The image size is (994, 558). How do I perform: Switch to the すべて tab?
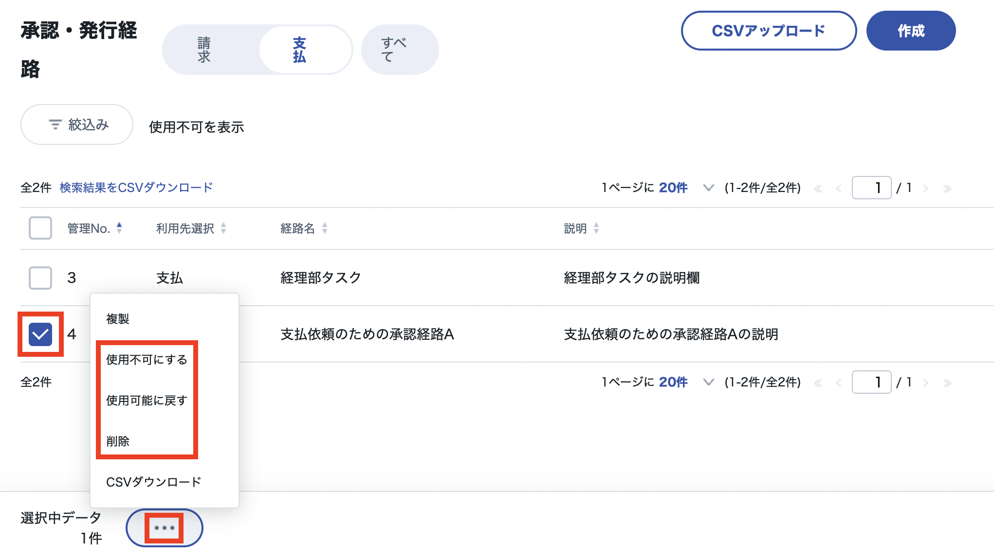tap(400, 50)
